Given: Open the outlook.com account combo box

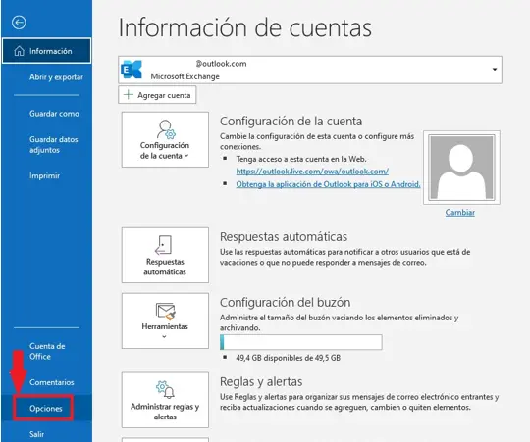Looking at the screenshot, I should click(310, 70).
